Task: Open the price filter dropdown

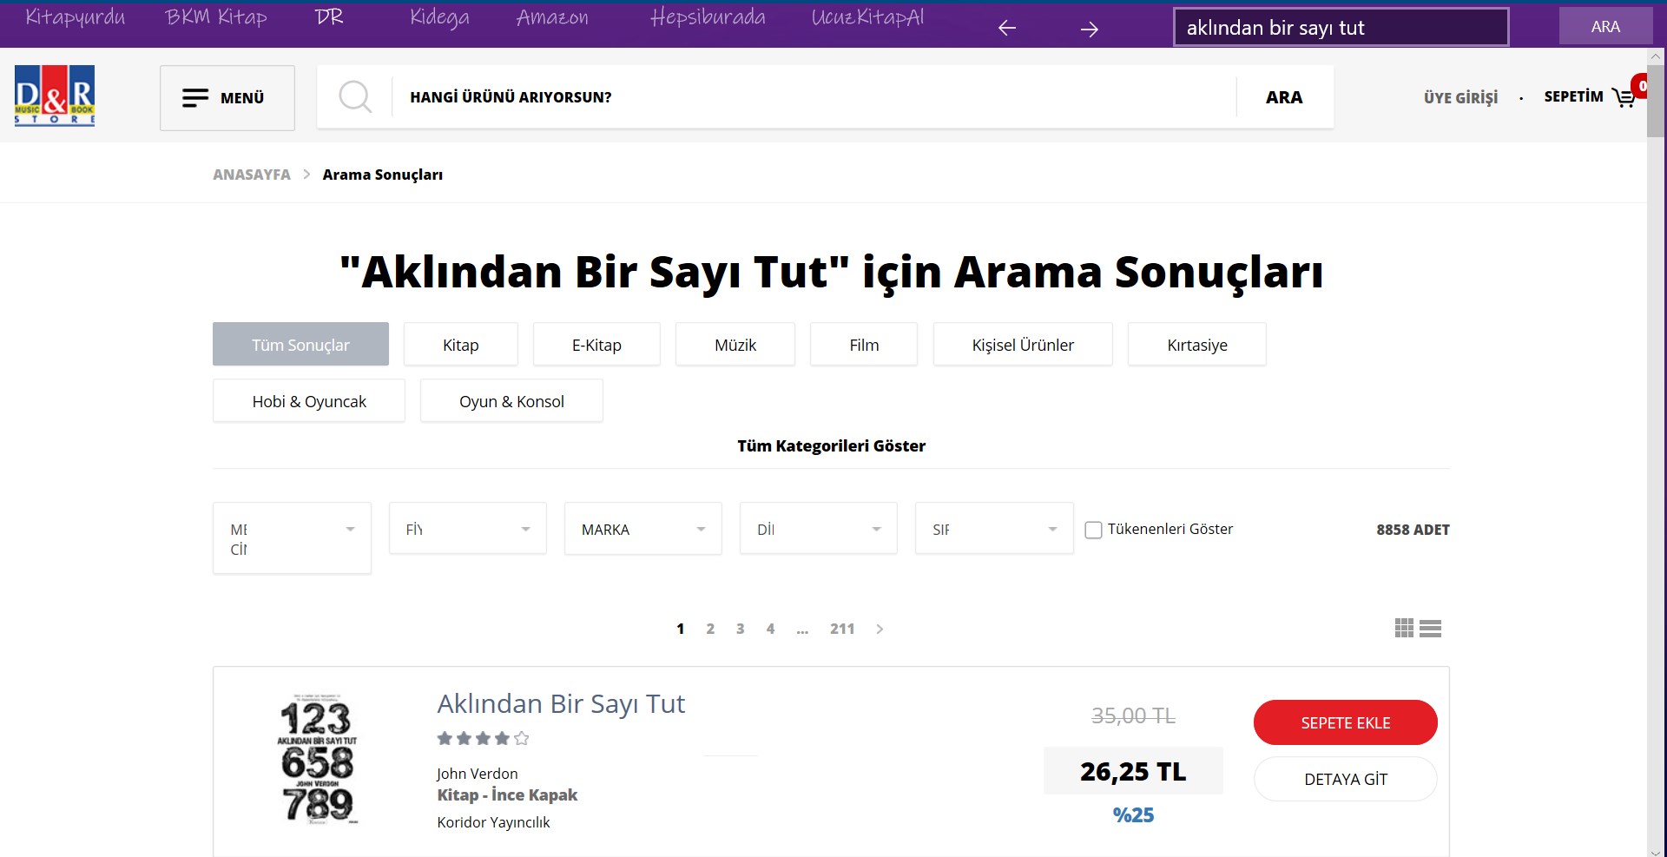Action: 468,529
